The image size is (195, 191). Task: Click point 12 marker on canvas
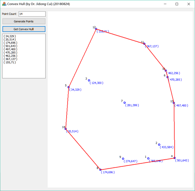pos(96,29)
